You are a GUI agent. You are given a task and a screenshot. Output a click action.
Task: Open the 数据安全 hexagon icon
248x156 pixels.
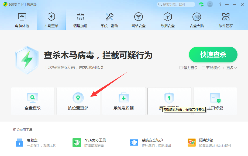(x=168, y=17)
